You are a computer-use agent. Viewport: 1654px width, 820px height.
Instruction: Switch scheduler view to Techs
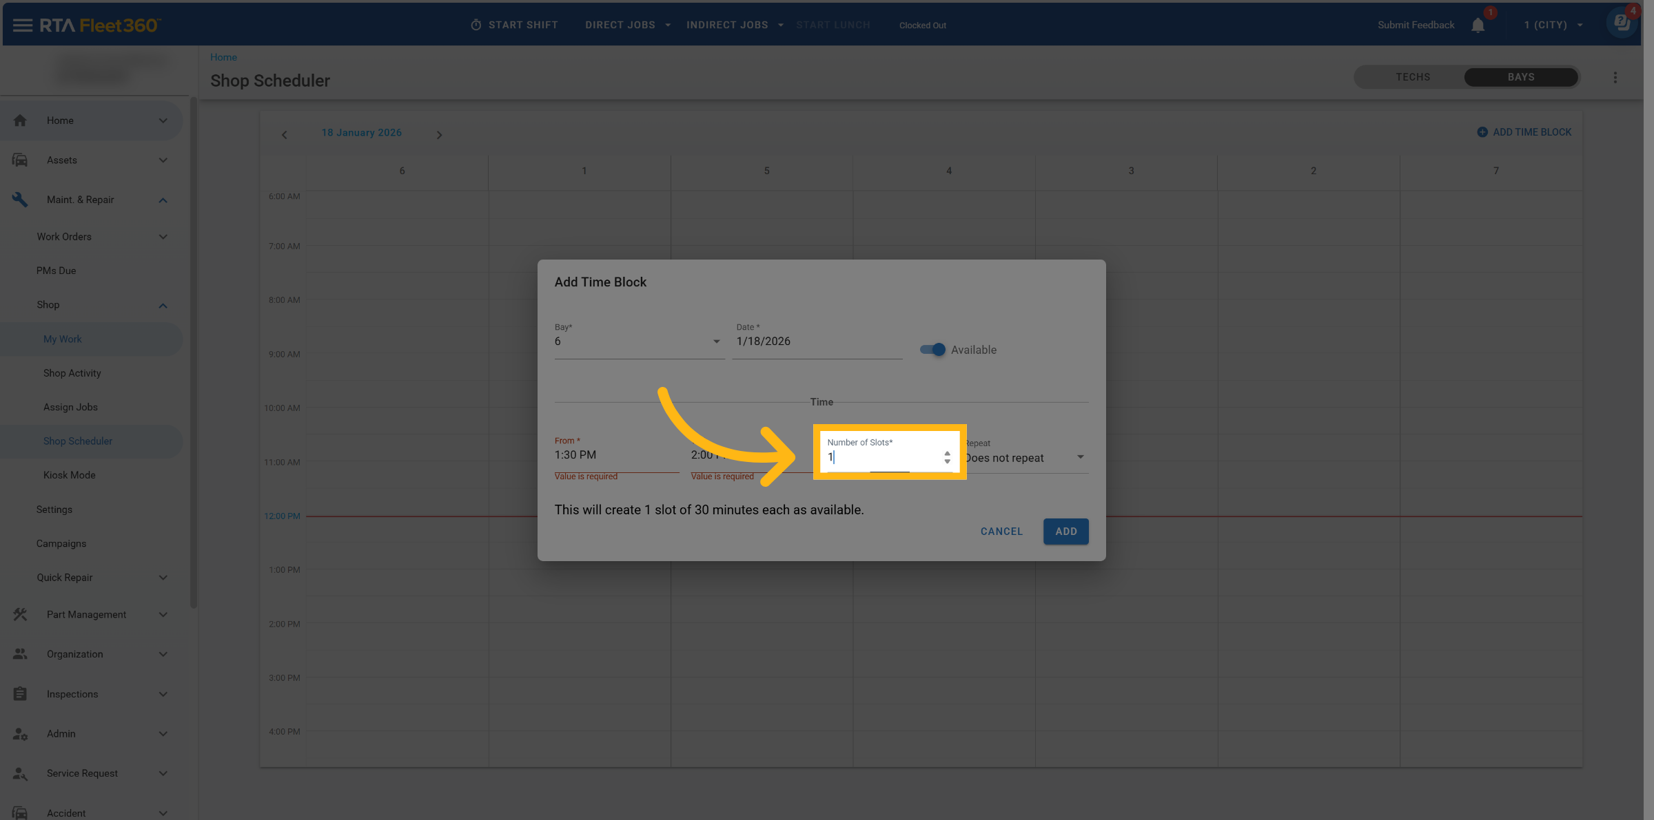[x=1413, y=77]
